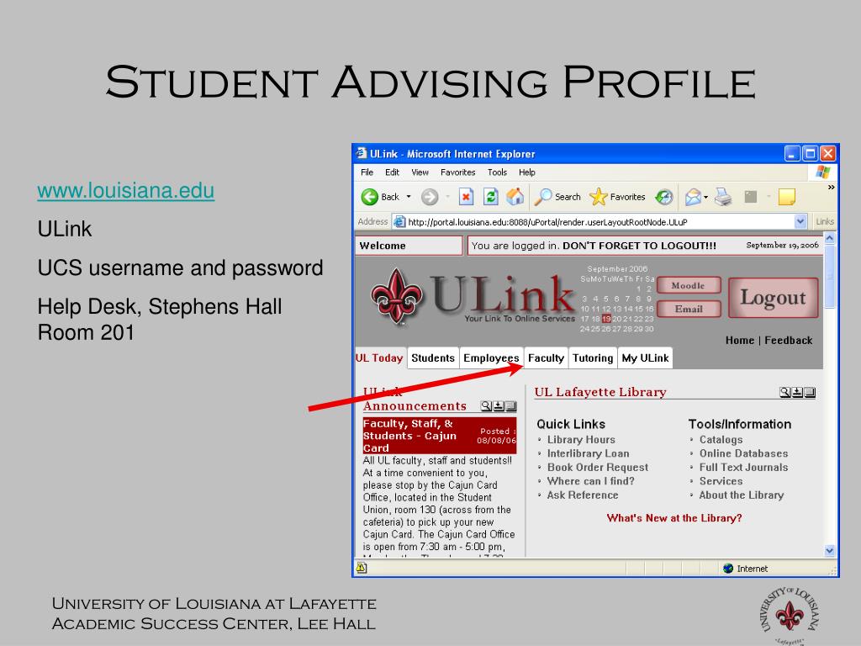Click the History clock icon
Screen dimensions: 861x646
click(664, 197)
